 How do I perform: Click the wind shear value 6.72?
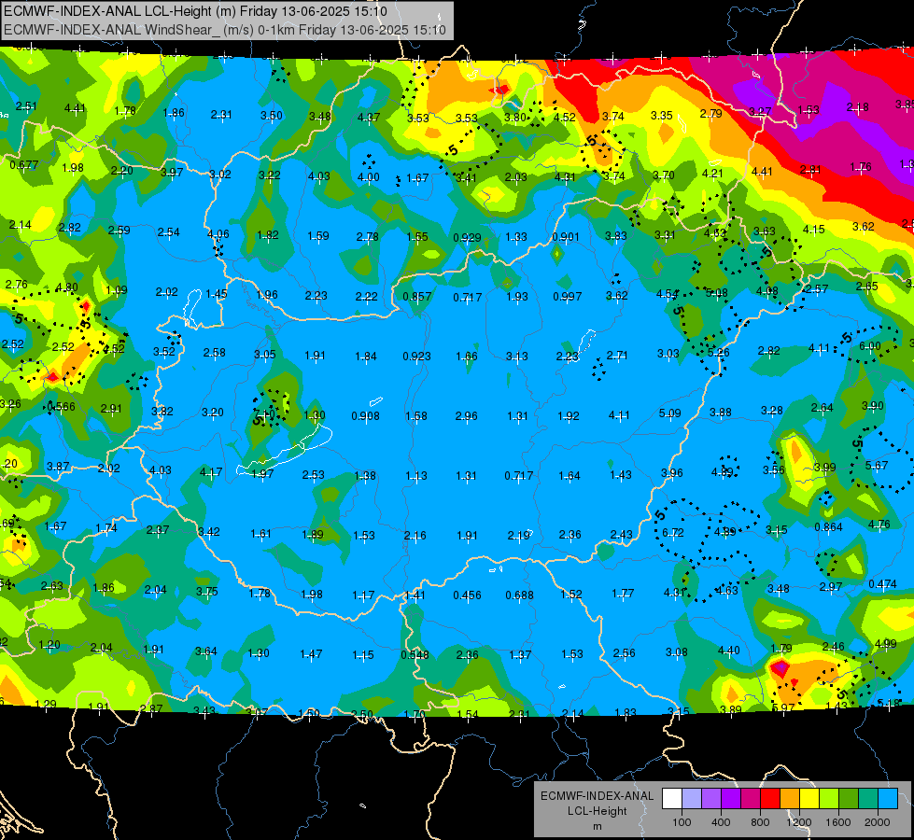click(673, 532)
